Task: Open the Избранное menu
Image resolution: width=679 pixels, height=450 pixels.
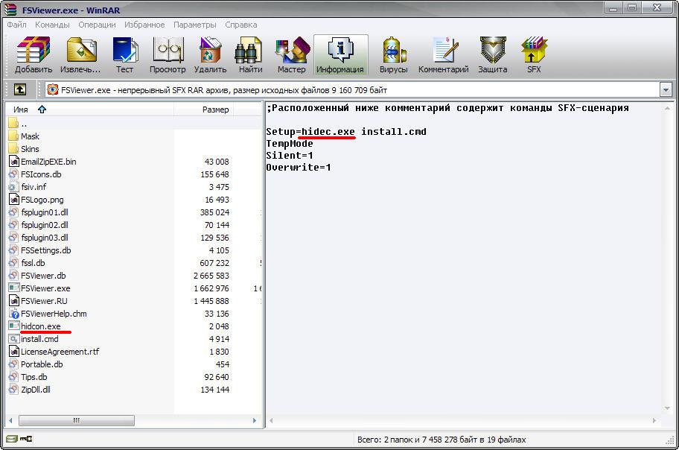Action: point(144,25)
